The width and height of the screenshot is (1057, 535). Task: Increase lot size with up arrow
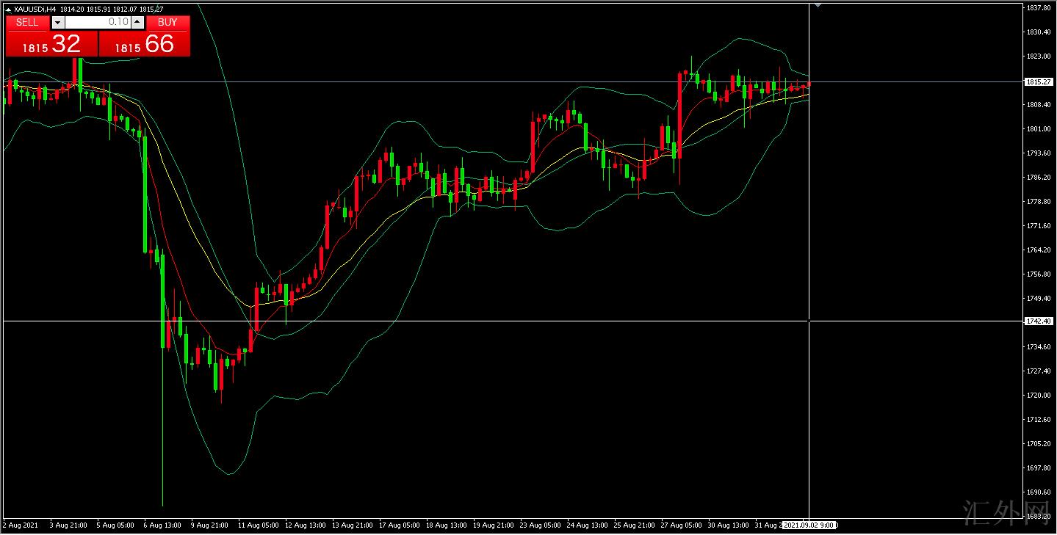pyautogui.click(x=137, y=23)
